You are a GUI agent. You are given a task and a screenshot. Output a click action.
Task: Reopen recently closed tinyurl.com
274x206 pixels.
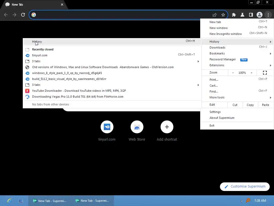click(x=112, y=55)
